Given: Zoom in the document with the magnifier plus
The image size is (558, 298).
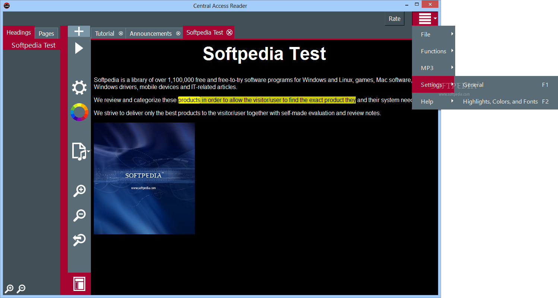Looking at the screenshot, I should pos(79,191).
